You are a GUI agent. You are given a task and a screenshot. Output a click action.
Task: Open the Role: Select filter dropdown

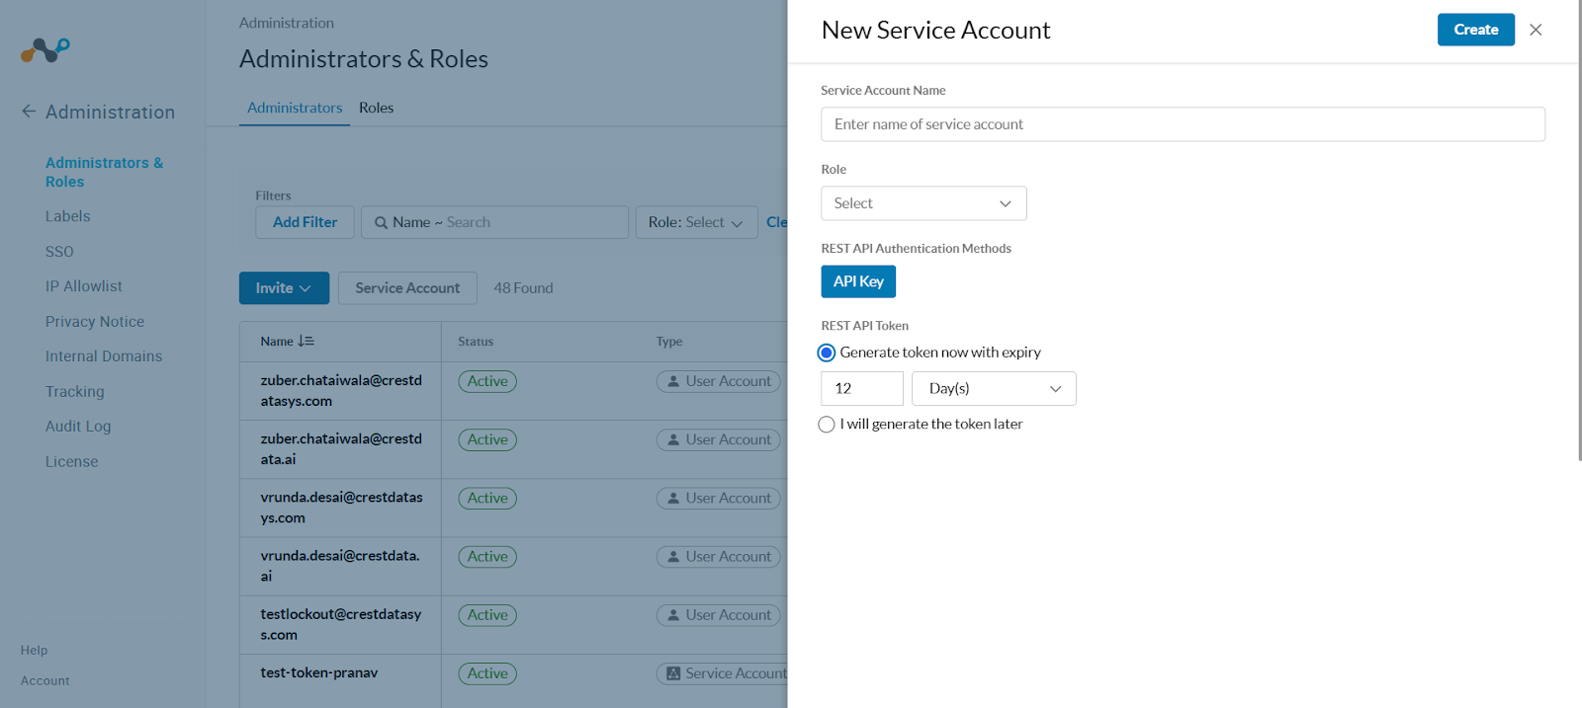[696, 223]
